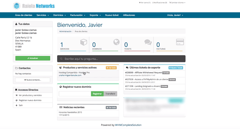The image size is (240, 129).
Task: Click the Transferir button
Action: click(x=110, y=94)
